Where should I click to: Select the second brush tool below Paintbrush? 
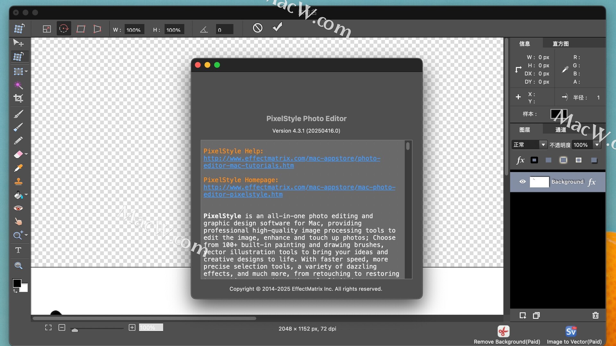(x=18, y=128)
